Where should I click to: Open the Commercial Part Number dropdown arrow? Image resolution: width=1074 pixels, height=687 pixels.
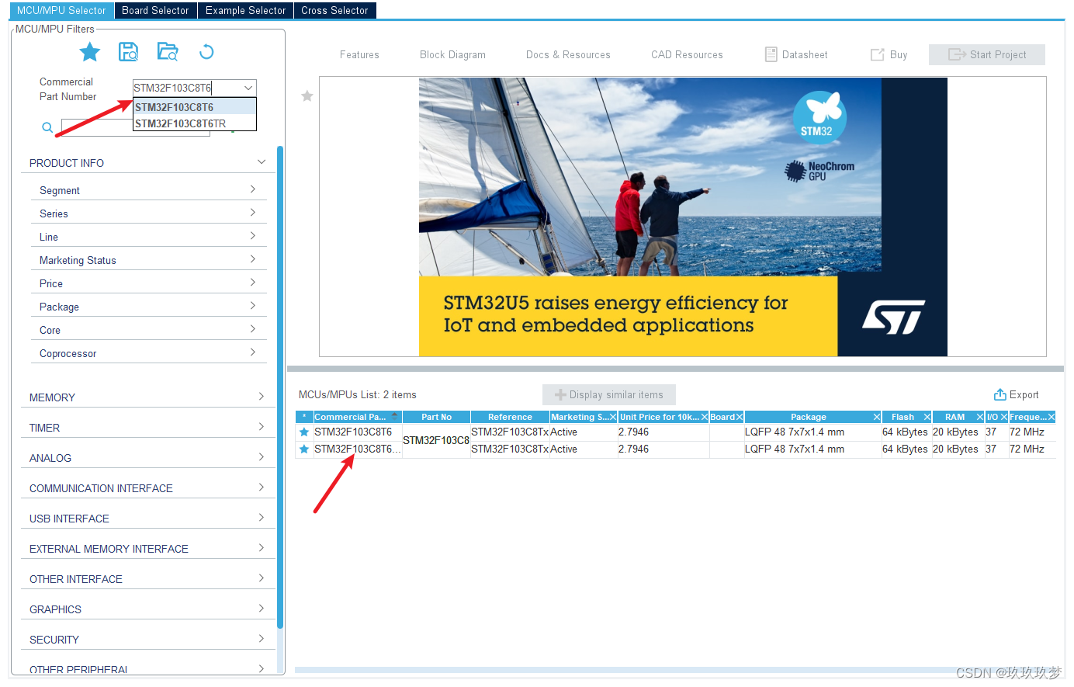(x=248, y=88)
